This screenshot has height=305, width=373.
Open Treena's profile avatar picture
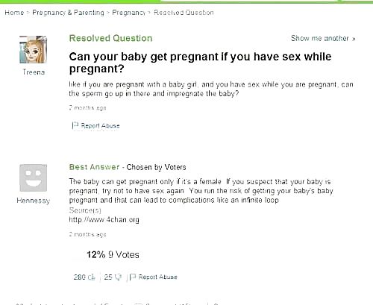(x=33, y=49)
